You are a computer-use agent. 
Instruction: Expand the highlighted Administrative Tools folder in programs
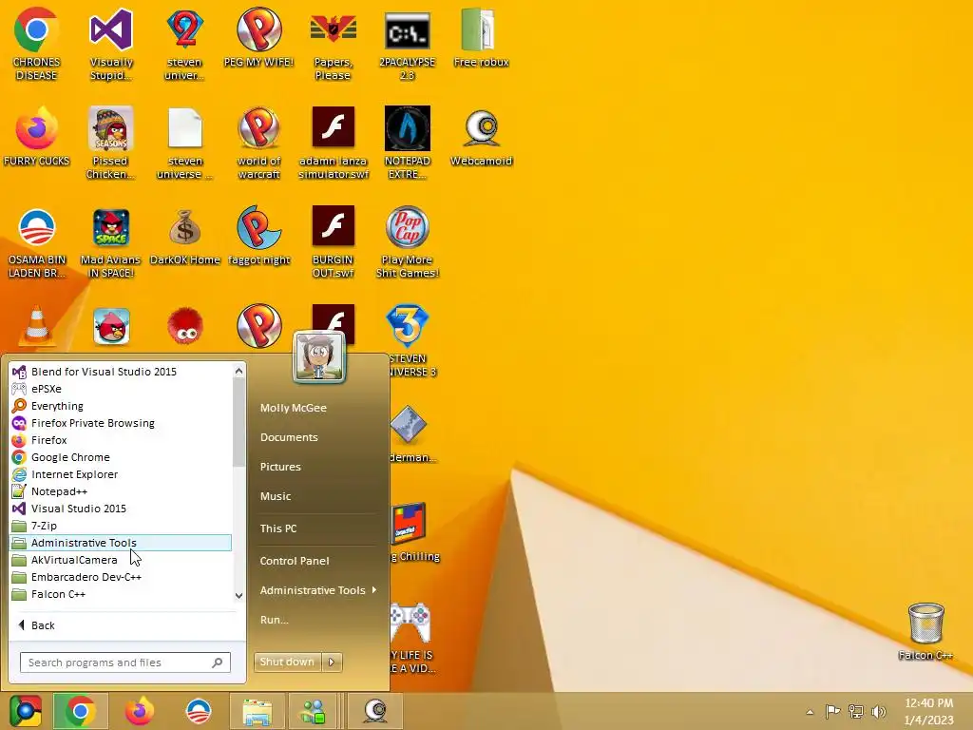tap(121, 543)
